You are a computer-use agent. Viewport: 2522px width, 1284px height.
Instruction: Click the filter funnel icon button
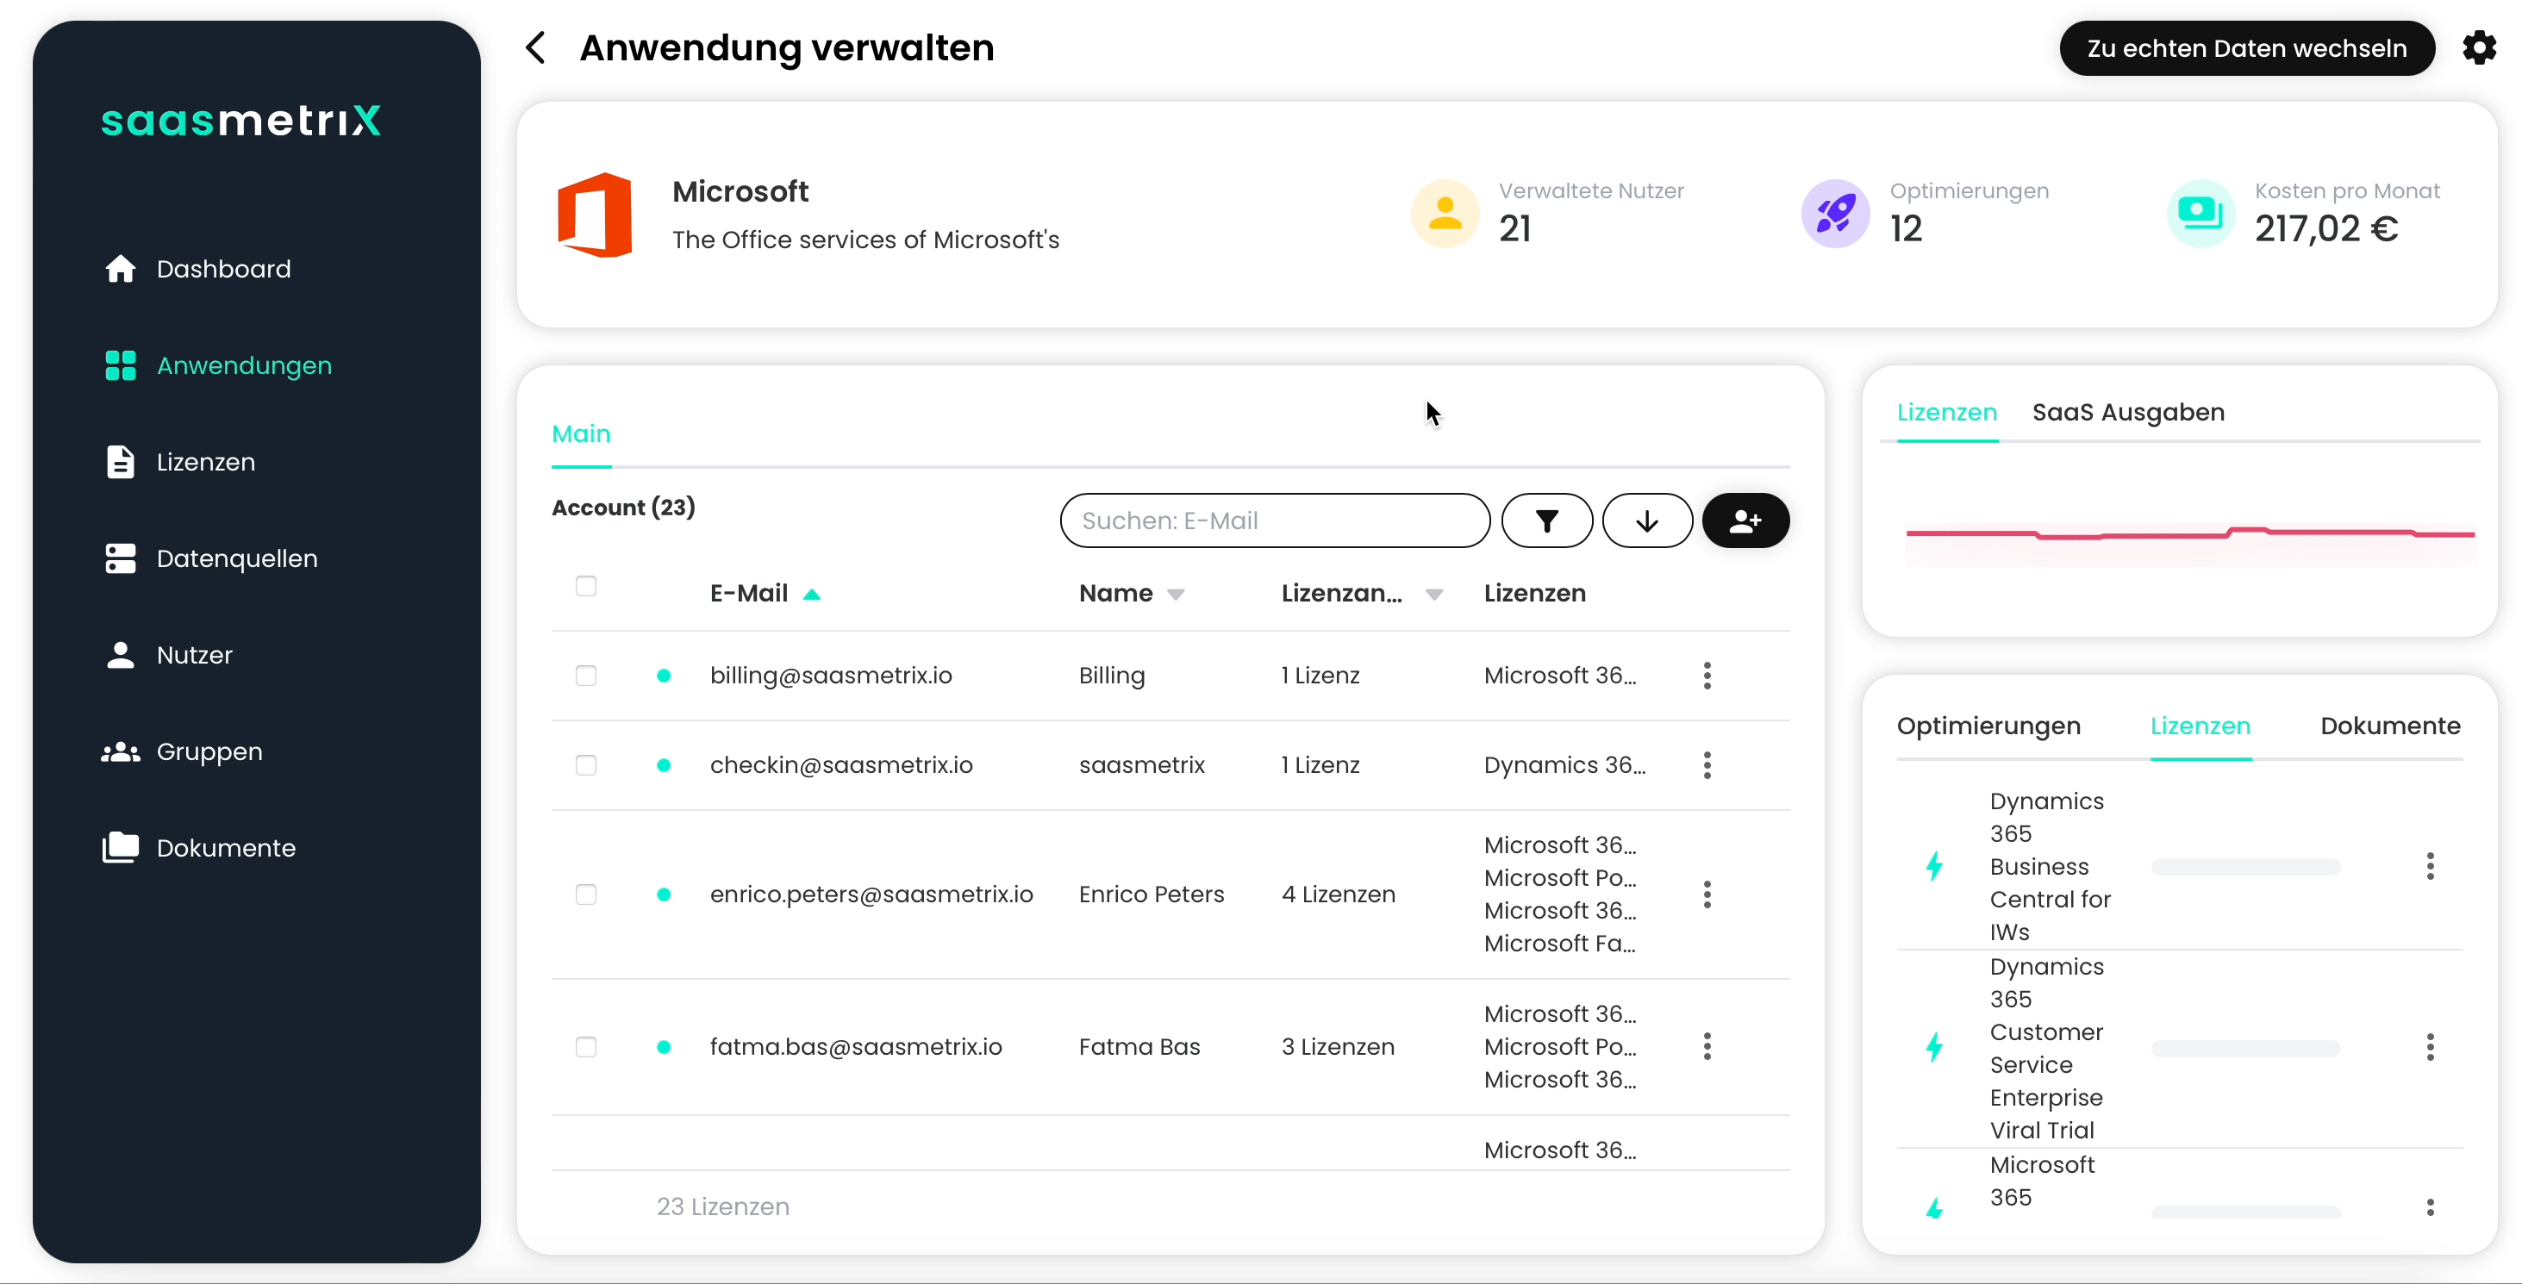coord(1546,520)
